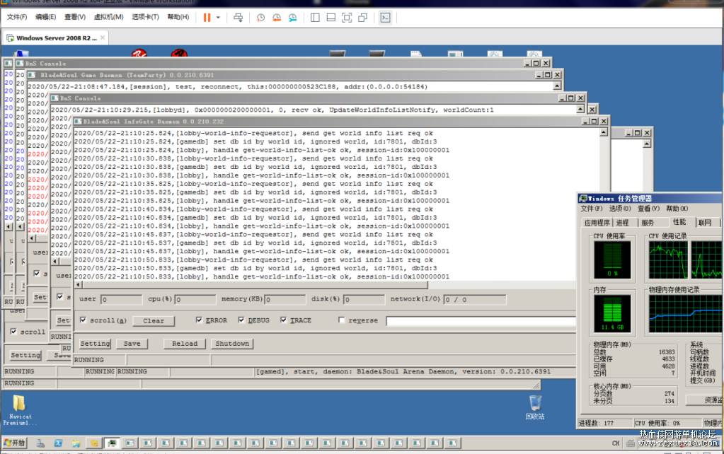Click the Shutdown button
This screenshot has height=454, width=724.
coord(232,344)
